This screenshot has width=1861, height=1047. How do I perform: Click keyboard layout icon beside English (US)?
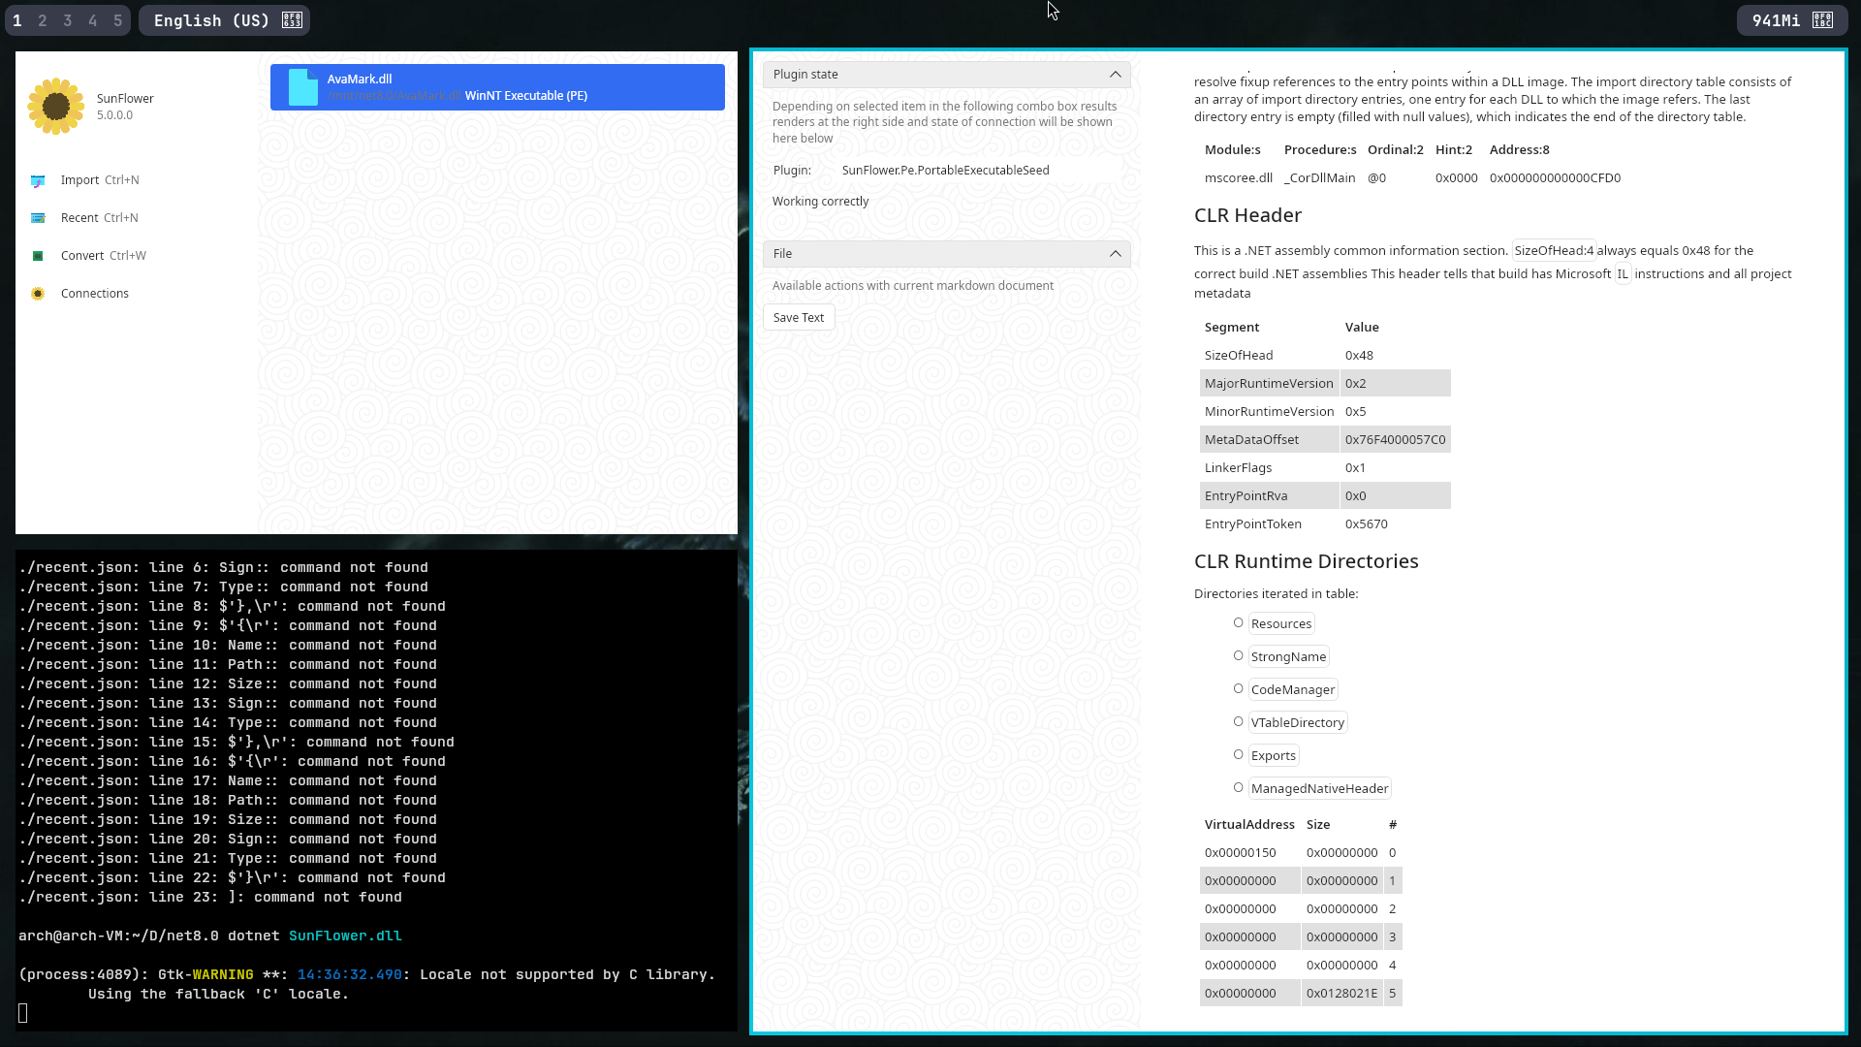tap(292, 20)
